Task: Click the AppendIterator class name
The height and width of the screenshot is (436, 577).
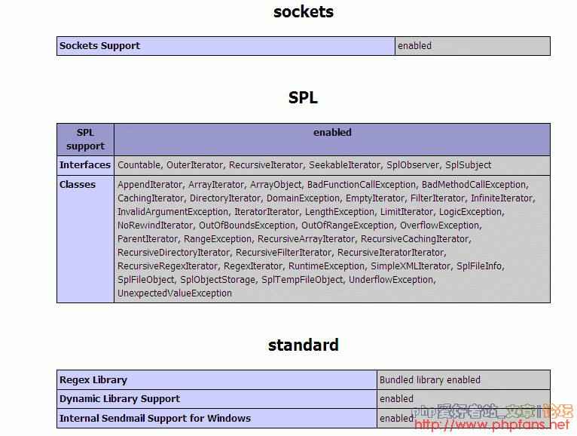Action: [150, 185]
